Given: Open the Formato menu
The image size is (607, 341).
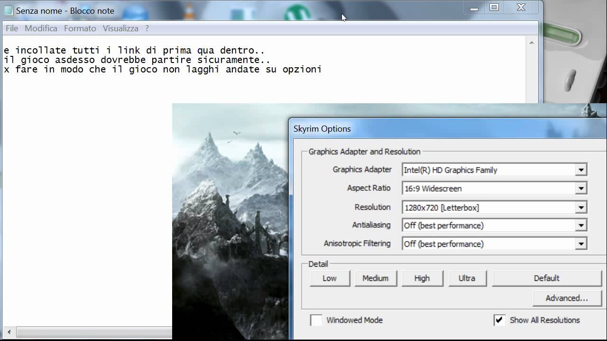Looking at the screenshot, I should tap(80, 28).
